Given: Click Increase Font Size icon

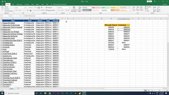Looking at the screenshot, I should pos(30,8).
